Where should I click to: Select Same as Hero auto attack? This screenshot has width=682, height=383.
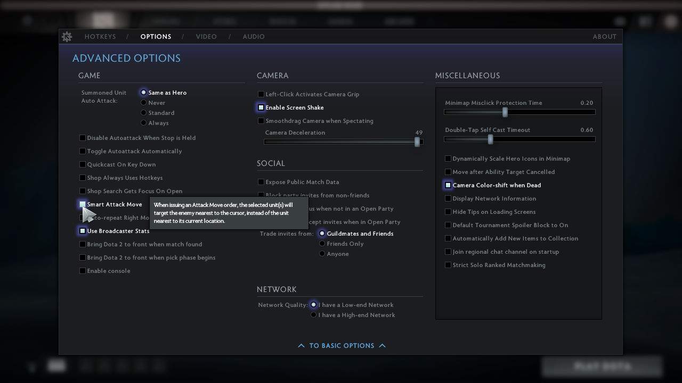click(143, 93)
